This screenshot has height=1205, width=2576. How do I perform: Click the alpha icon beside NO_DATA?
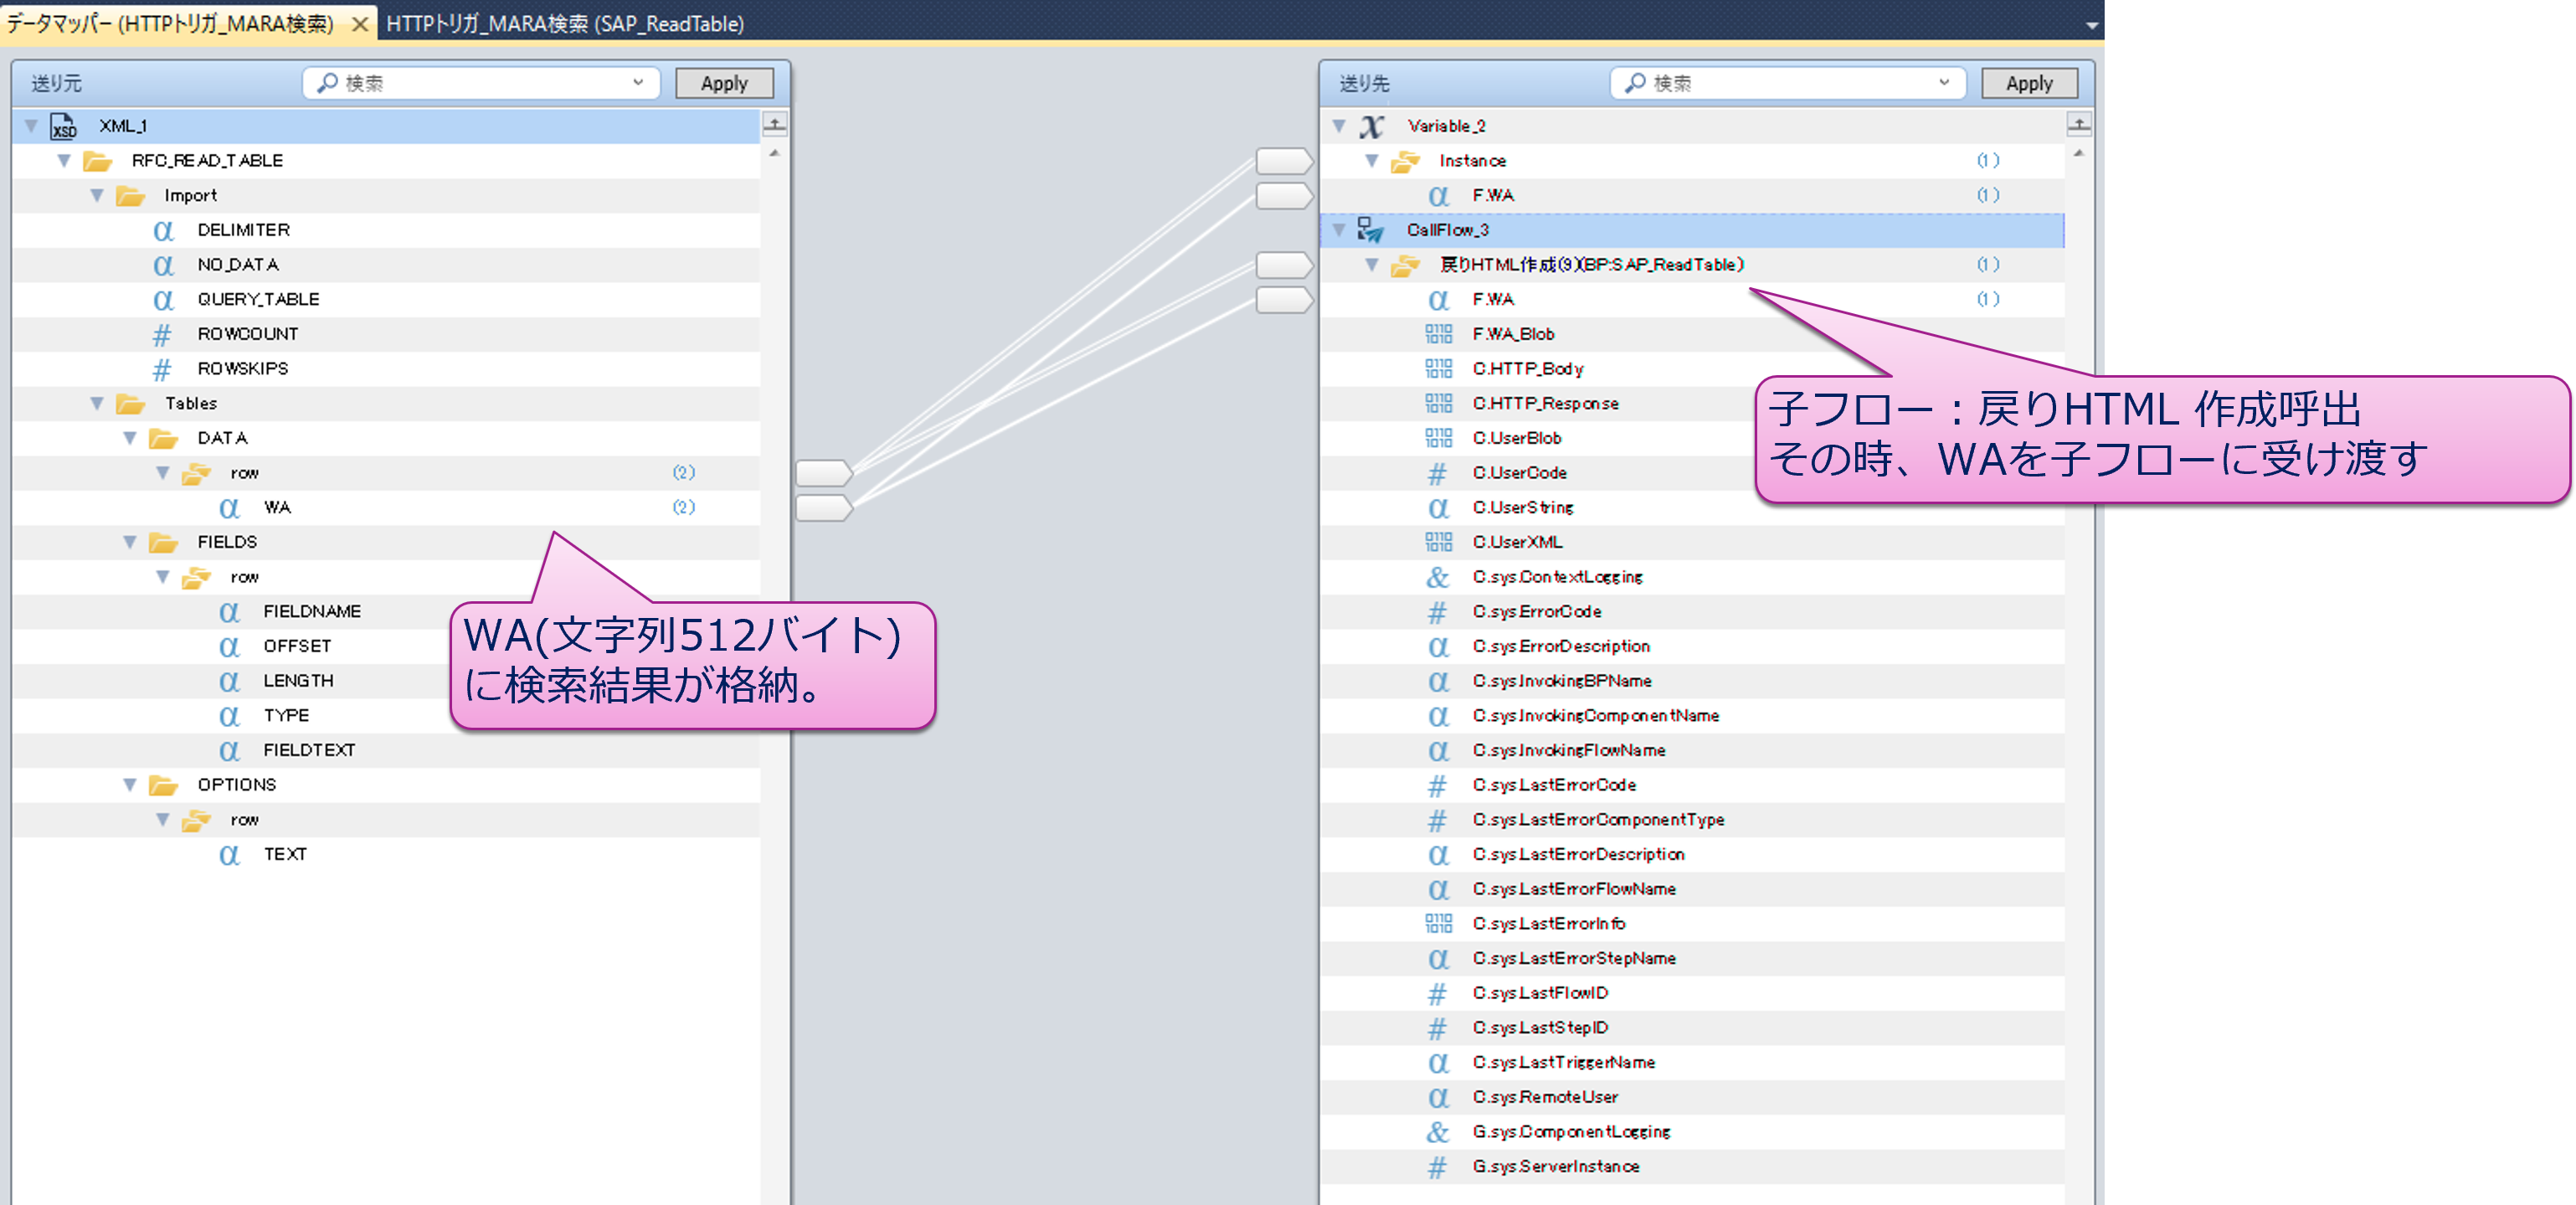(163, 265)
